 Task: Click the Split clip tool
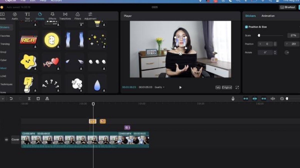[x=29, y=99]
